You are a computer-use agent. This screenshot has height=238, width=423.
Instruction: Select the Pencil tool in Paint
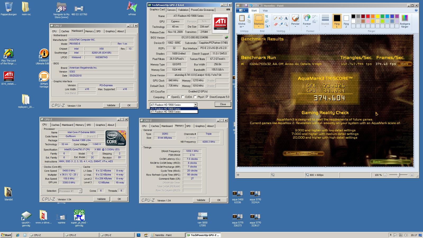[x=275, y=18]
